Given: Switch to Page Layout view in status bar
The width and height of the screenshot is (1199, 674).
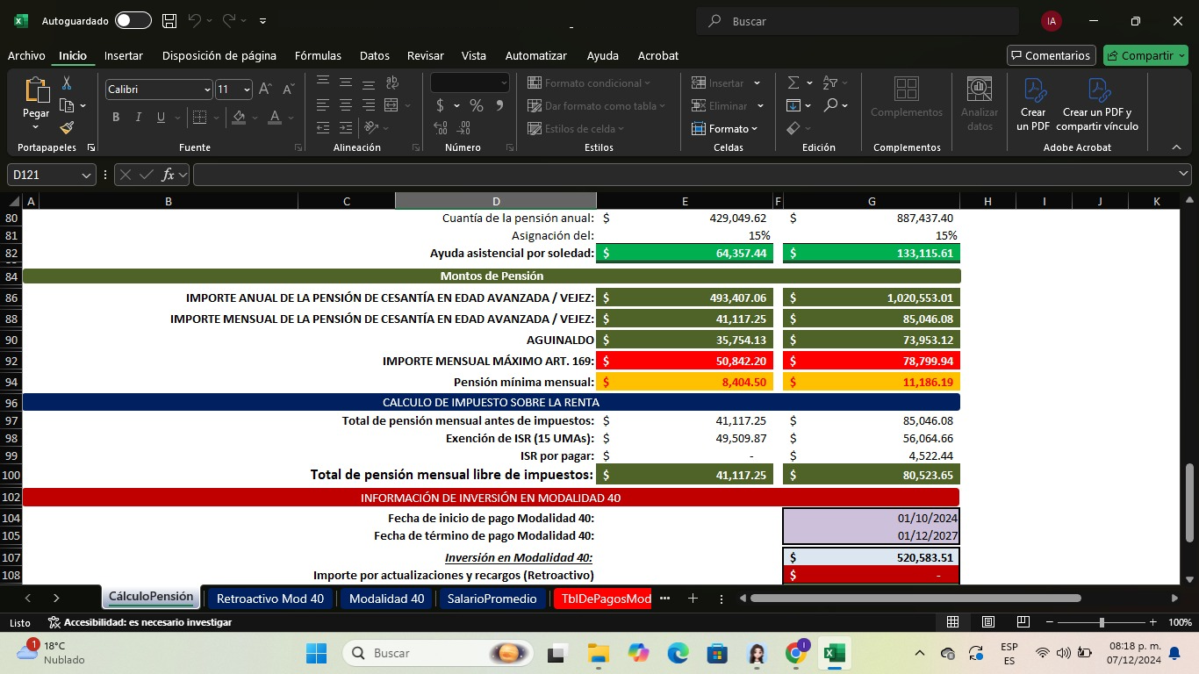Looking at the screenshot, I should (x=987, y=622).
